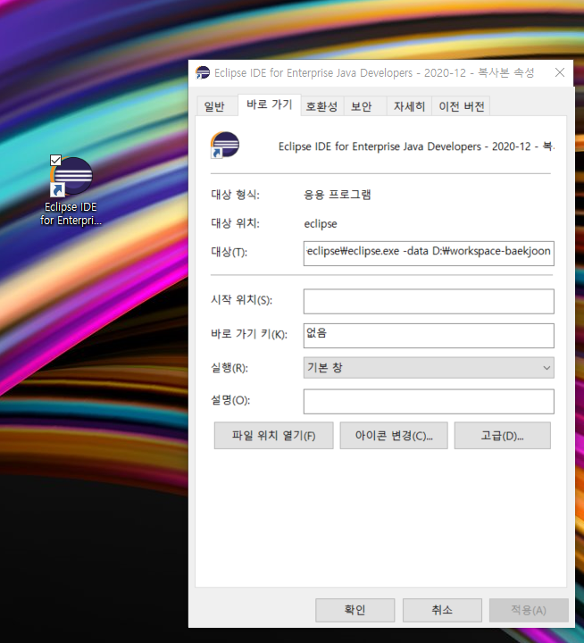Click the 대상 위치 value eclipse
Image resolution: width=584 pixels, height=643 pixels.
pyautogui.click(x=321, y=224)
